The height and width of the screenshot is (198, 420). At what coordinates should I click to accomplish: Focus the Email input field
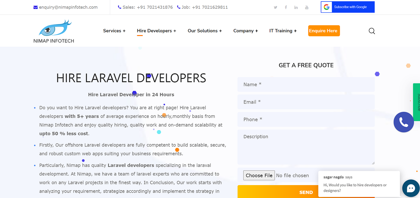(306, 102)
